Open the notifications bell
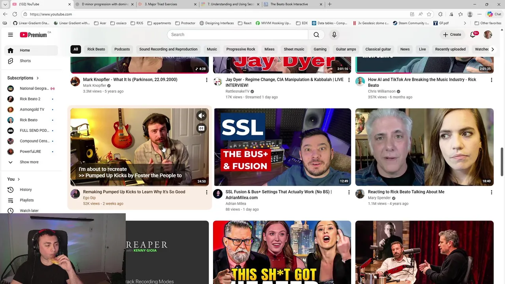Image resolution: width=505 pixels, height=284 pixels. 473,35
